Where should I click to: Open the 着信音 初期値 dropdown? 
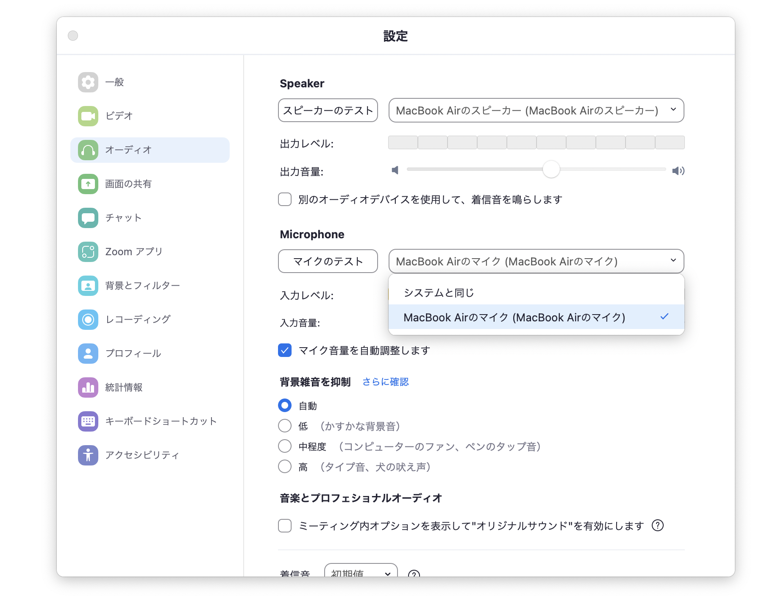[x=361, y=571]
